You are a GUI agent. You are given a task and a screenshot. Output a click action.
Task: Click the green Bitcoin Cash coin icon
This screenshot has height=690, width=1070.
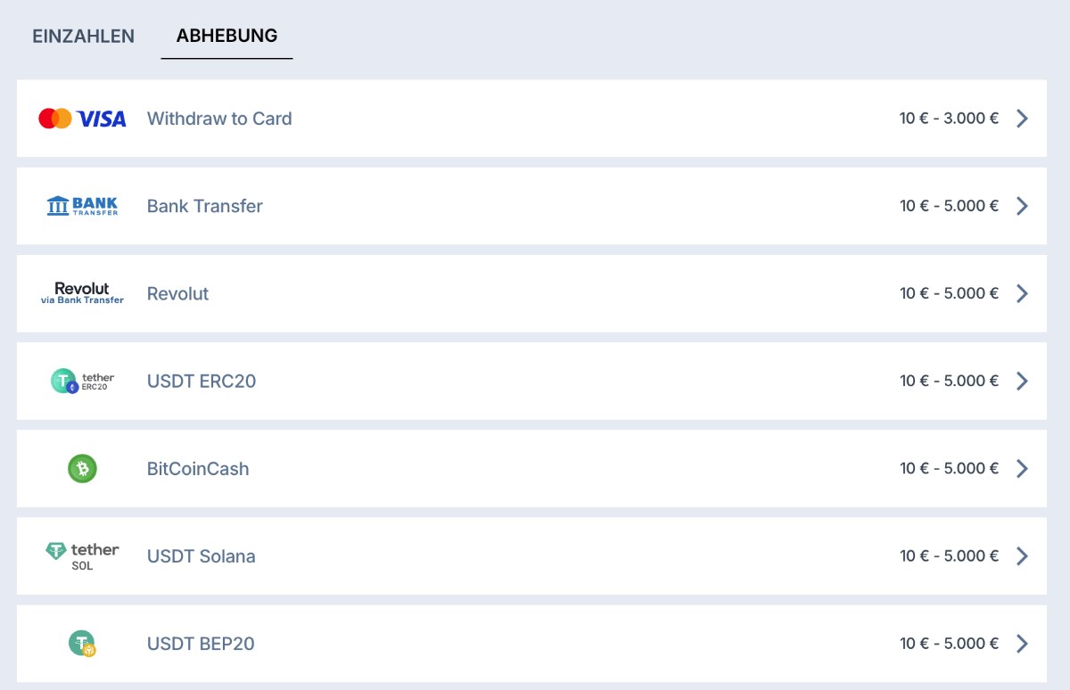click(x=82, y=469)
